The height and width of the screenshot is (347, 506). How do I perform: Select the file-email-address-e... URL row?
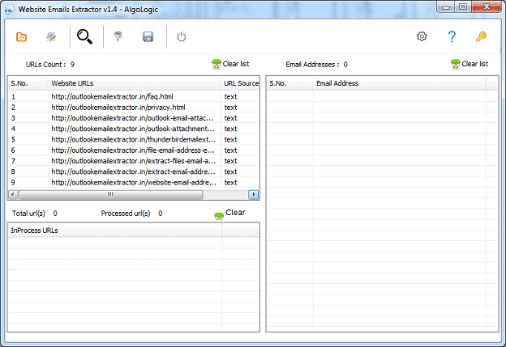tap(133, 150)
